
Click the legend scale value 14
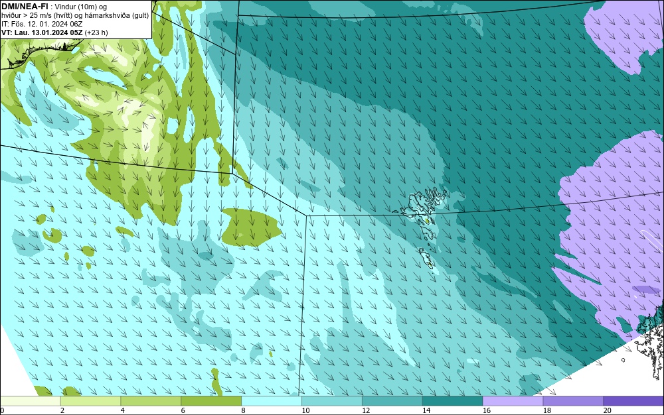click(x=426, y=410)
